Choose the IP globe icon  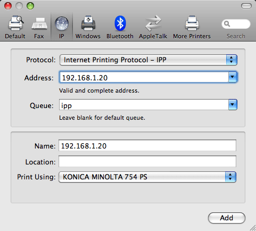(x=62, y=23)
